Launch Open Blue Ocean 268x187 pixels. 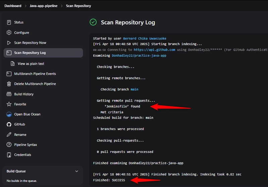(27, 114)
